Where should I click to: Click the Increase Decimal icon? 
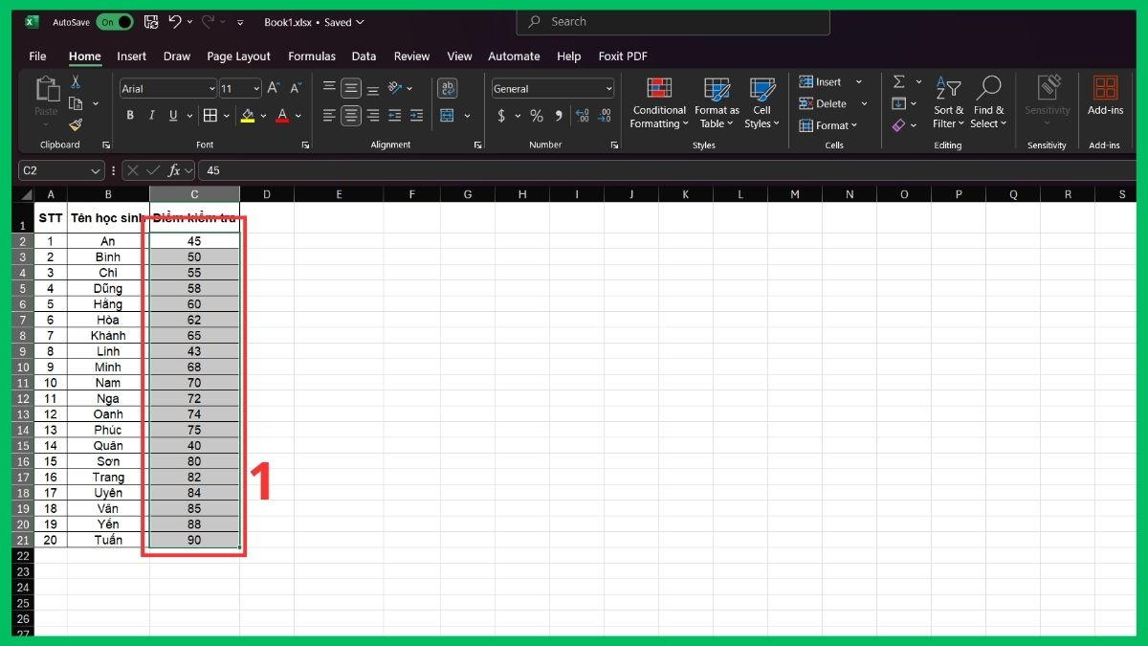coord(584,116)
